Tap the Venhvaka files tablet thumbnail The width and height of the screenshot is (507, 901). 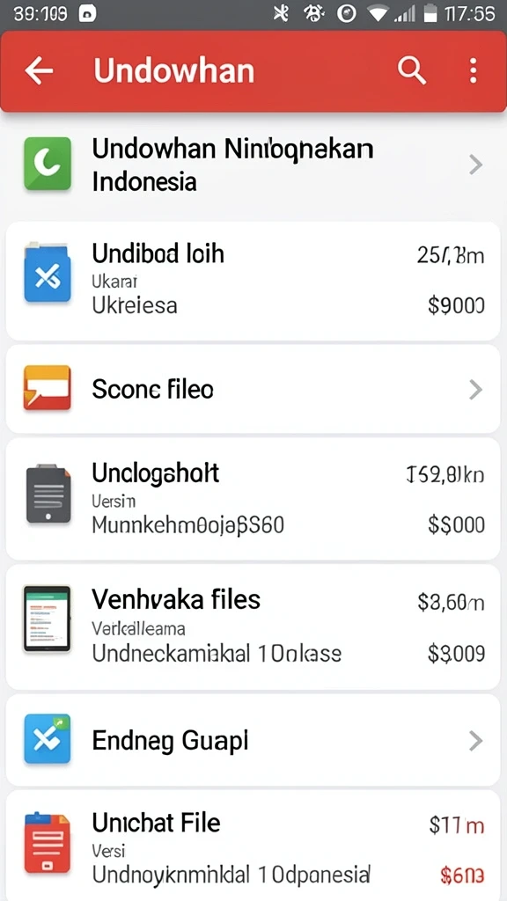pyautogui.click(x=47, y=619)
